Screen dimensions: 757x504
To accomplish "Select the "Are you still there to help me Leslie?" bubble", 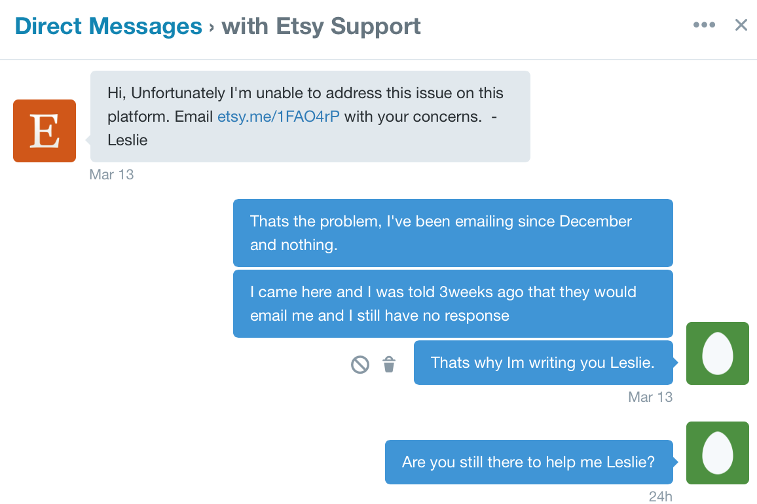I will pyautogui.click(x=528, y=462).
